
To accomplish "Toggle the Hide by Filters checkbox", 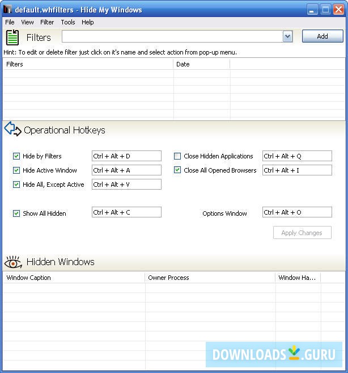I will point(16,156).
